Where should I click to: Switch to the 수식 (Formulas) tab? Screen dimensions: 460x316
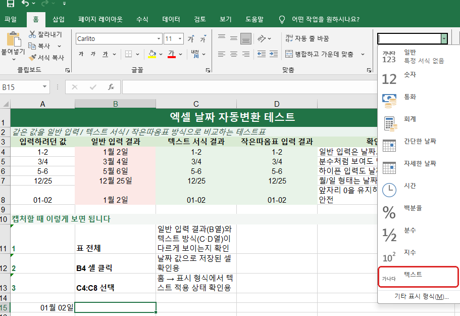pyautogui.click(x=142, y=19)
